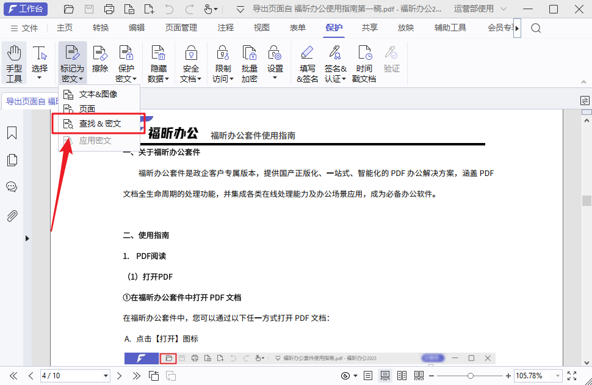Toggle continuous page view mode
592x385 pixels.
click(385, 375)
